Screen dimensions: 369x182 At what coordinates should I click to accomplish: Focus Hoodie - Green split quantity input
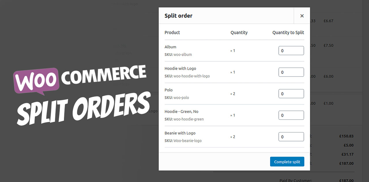point(291,115)
